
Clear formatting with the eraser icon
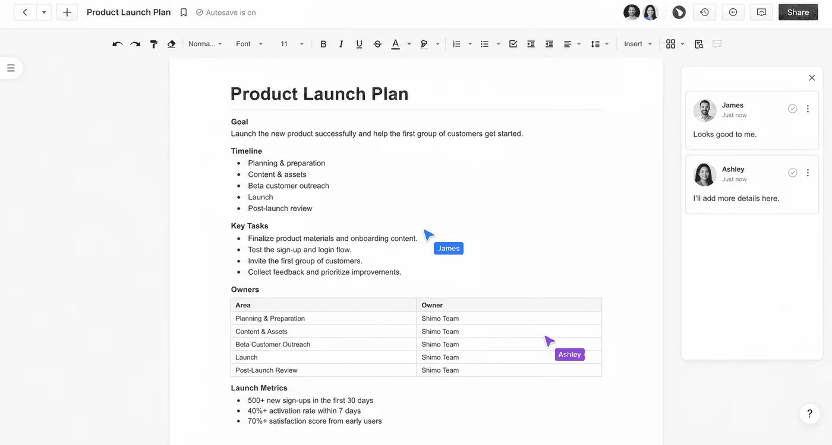click(x=172, y=44)
